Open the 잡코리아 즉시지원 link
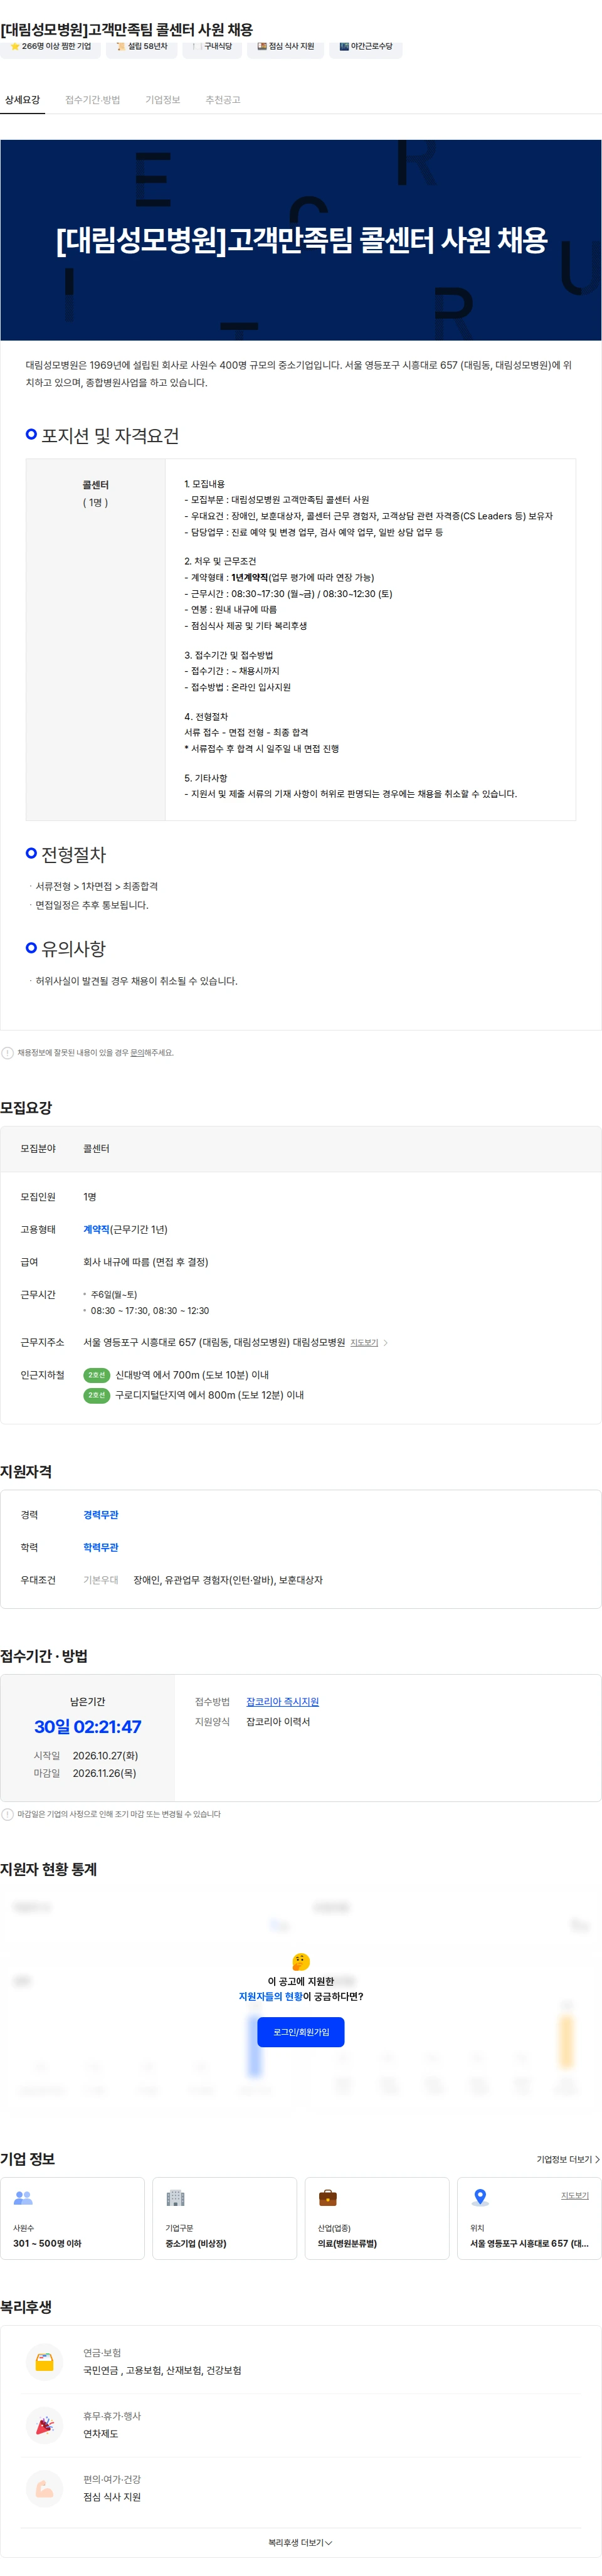 point(283,1701)
